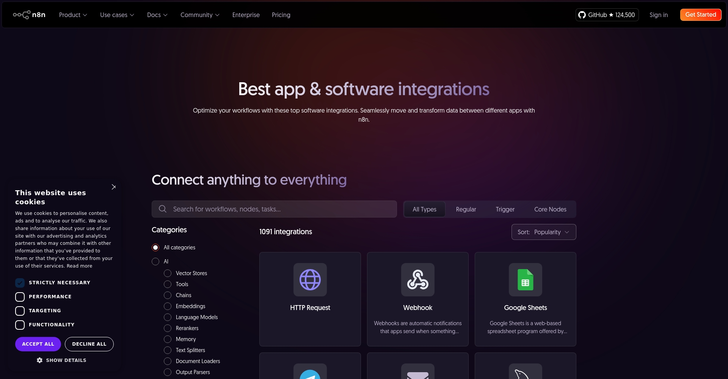Toggle the Strictly Necessary cookie checkbox
The height and width of the screenshot is (379, 728).
(20, 283)
